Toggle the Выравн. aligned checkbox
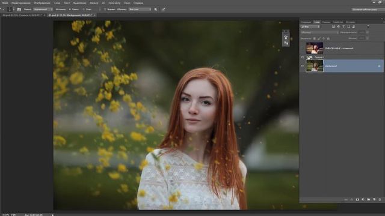Screen dimensions: 385x216 [105, 10]
